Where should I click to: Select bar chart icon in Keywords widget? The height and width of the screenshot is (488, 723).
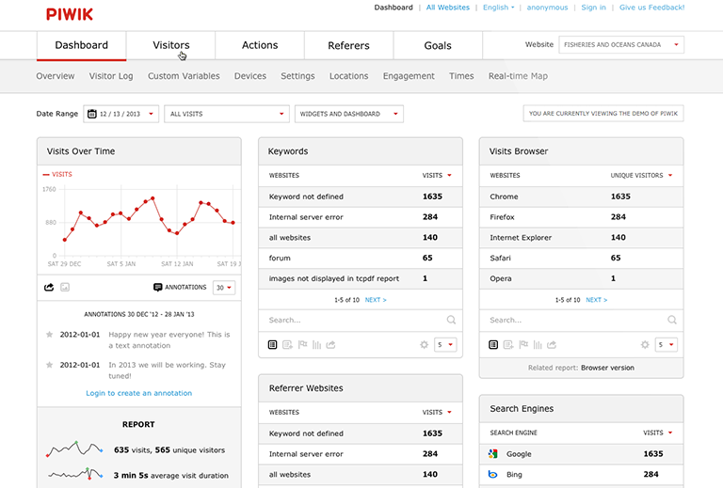(316, 345)
